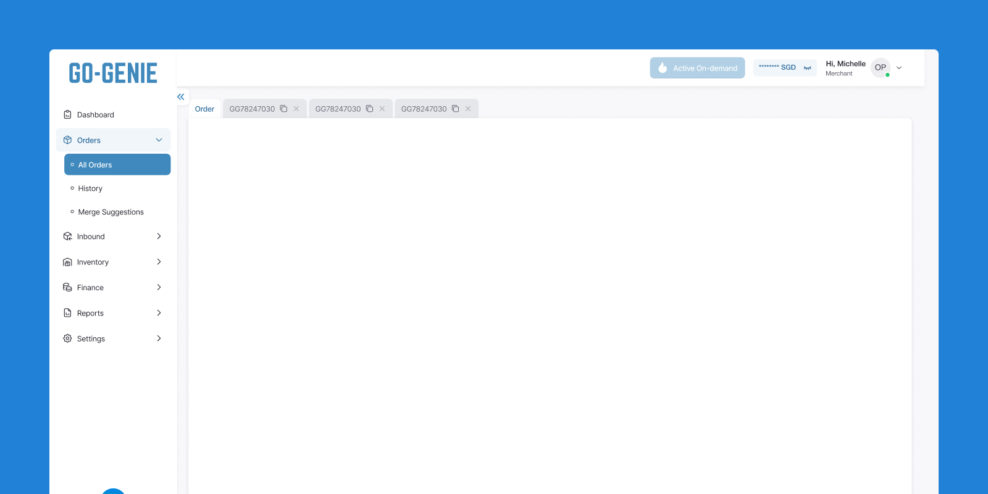Click the Active On-demand button
Image resolution: width=988 pixels, height=494 pixels.
pyautogui.click(x=697, y=68)
